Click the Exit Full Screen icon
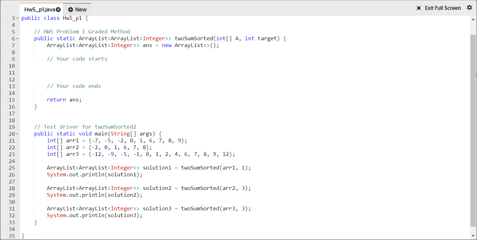The width and height of the screenshot is (477, 240). pyautogui.click(x=419, y=8)
